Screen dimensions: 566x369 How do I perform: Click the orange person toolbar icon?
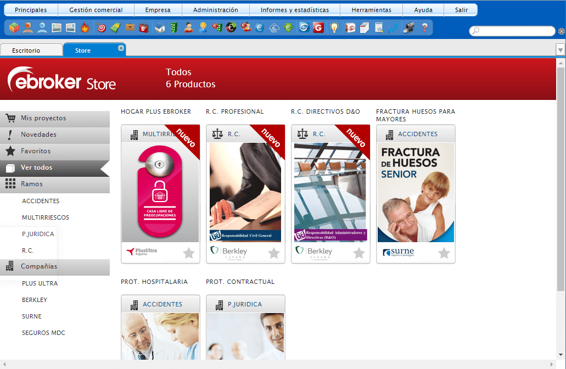click(28, 28)
